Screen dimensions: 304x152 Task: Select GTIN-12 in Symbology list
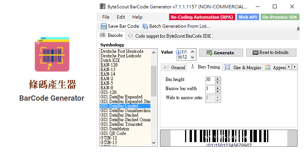tap(125, 138)
